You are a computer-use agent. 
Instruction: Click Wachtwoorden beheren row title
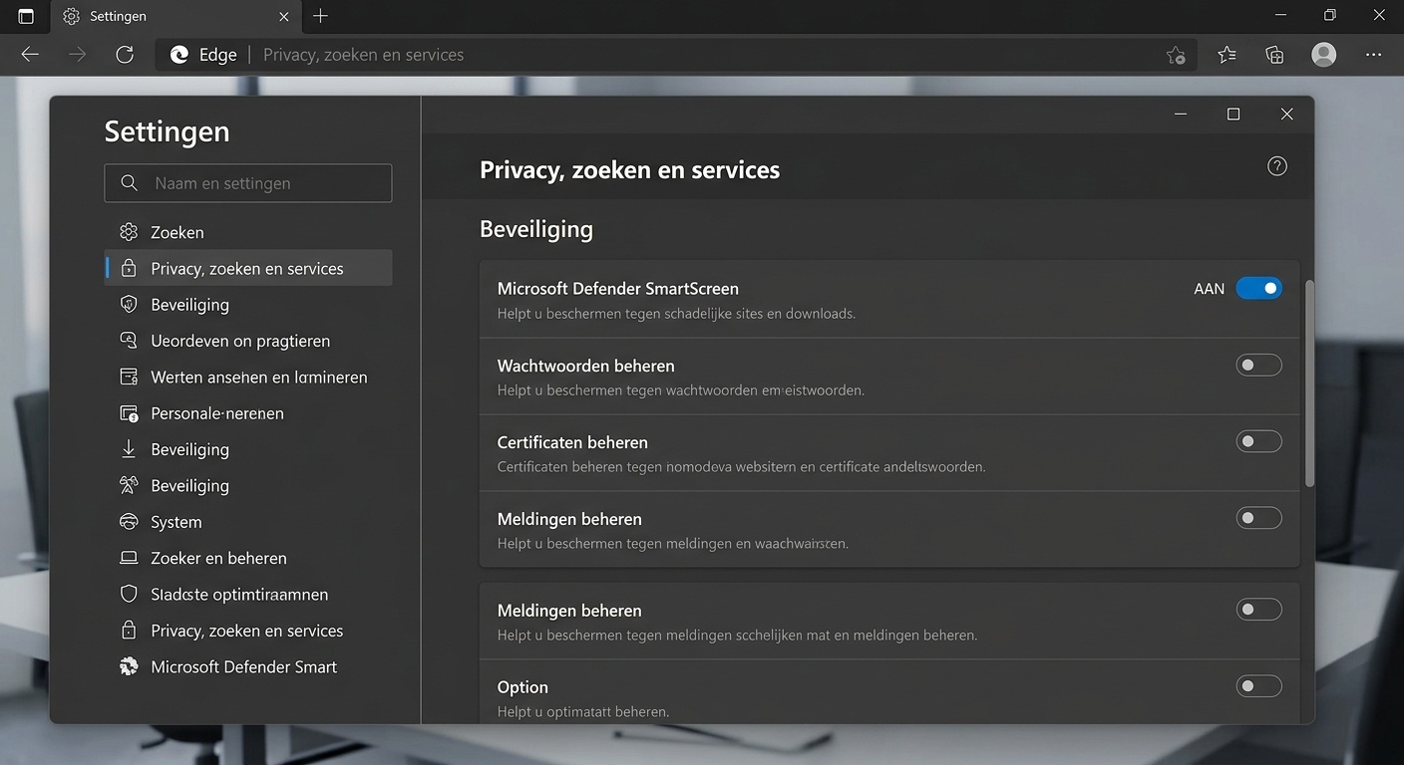pos(586,366)
